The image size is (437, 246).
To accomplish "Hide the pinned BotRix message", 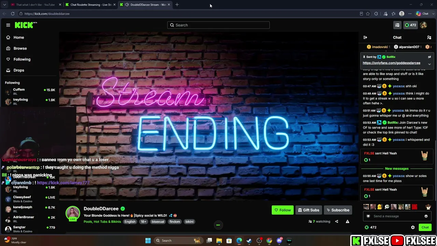I will [x=429, y=57].
